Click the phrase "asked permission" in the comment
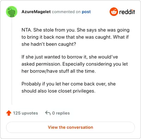The height and width of the screenshot is (139, 141). click(x=42, y=64)
